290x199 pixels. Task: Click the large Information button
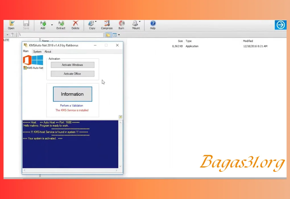coord(72,94)
